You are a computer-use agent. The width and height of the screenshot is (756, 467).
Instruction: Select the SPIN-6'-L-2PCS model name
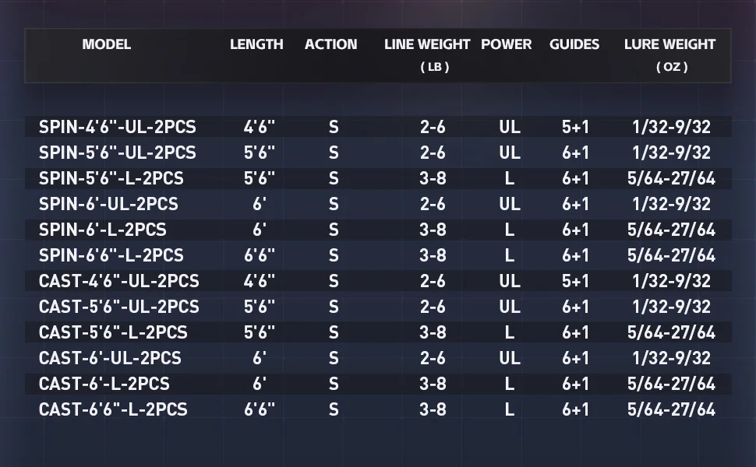(x=103, y=230)
